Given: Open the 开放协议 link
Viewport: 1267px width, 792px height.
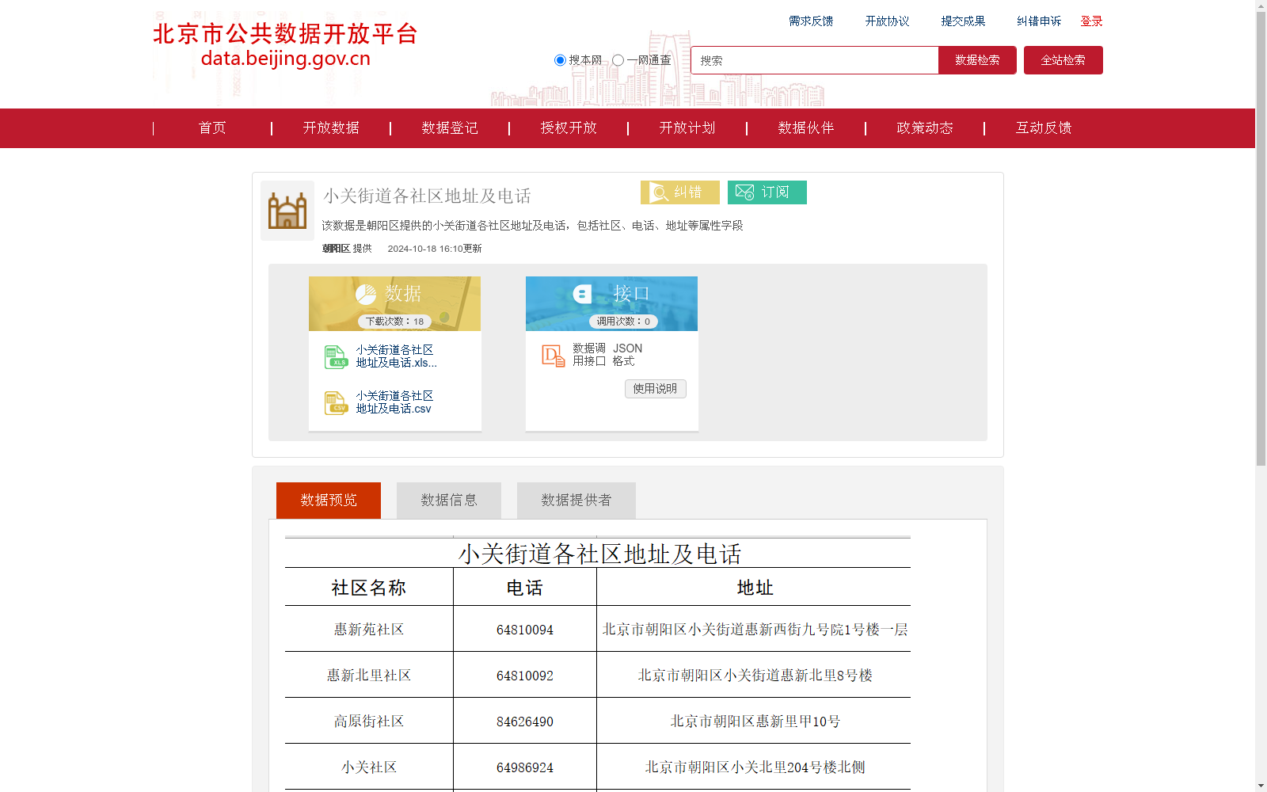Looking at the screenshot, I should (887, 21).
